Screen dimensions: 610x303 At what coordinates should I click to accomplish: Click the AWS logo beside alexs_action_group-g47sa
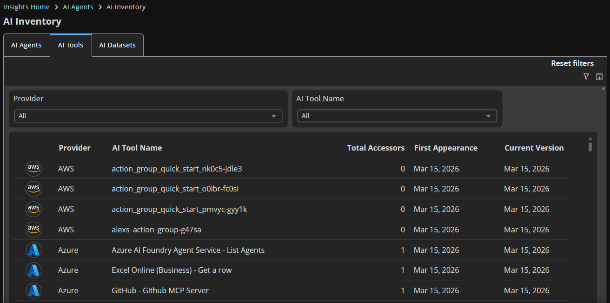(33, 229)
